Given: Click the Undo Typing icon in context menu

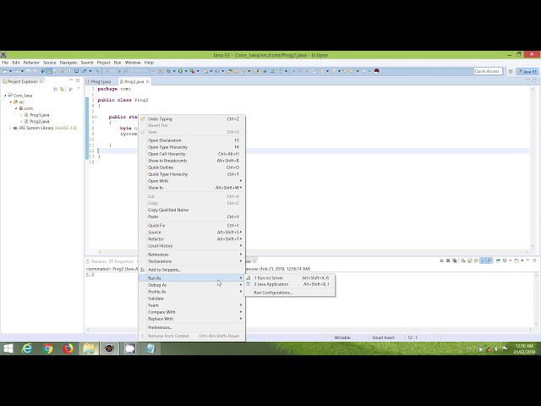Looking at the screenshot, I should click(143, 118).
